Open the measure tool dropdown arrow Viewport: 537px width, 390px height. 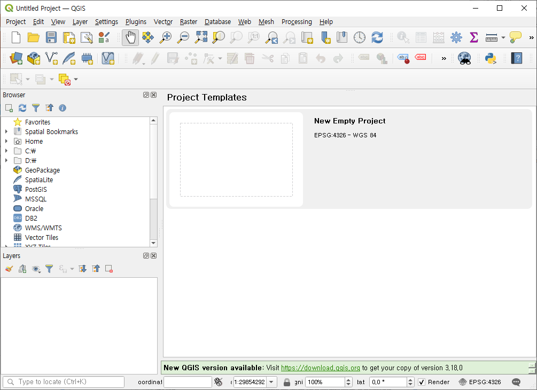(x=503, y=37)
